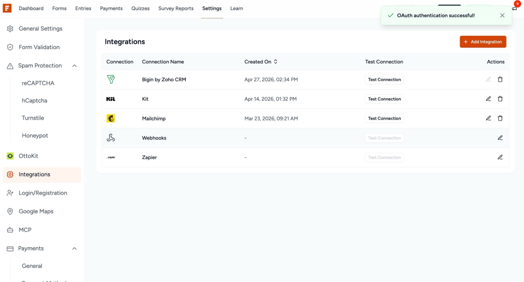524x282 pixels.
Task: Delete the Kit connection
Action: click(x=500, y=99)
